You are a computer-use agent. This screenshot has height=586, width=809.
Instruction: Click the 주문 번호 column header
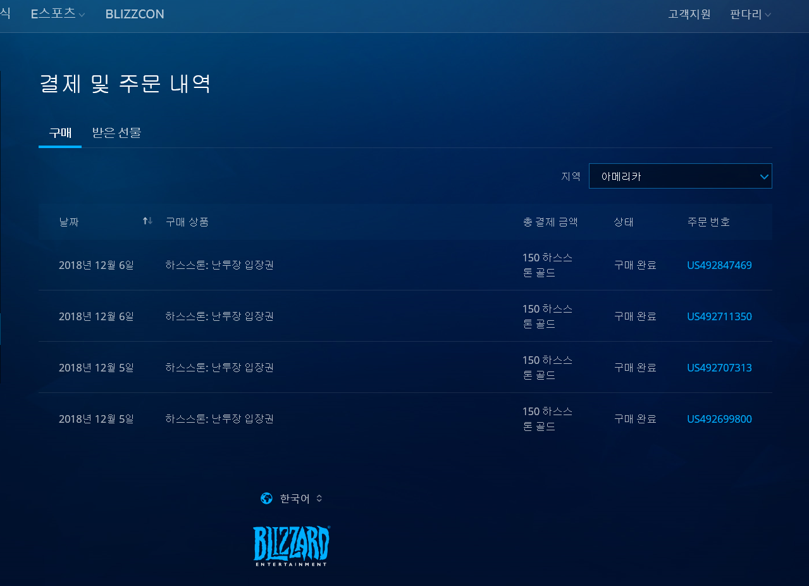tap(708, 221)
